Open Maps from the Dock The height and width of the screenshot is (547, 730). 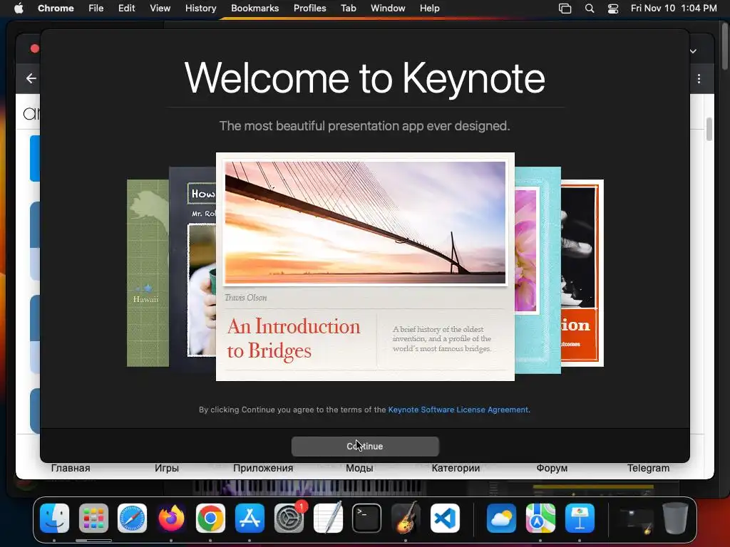pos(540,519)
